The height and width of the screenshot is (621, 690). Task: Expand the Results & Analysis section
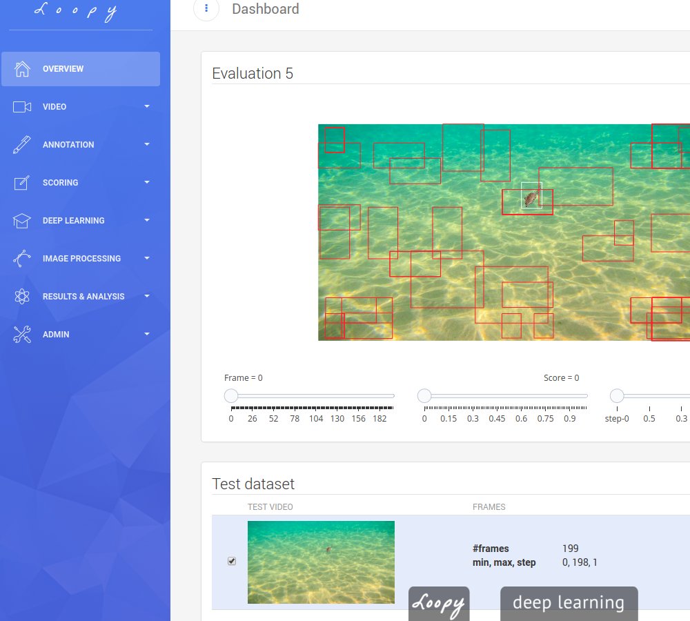[146, 296]
